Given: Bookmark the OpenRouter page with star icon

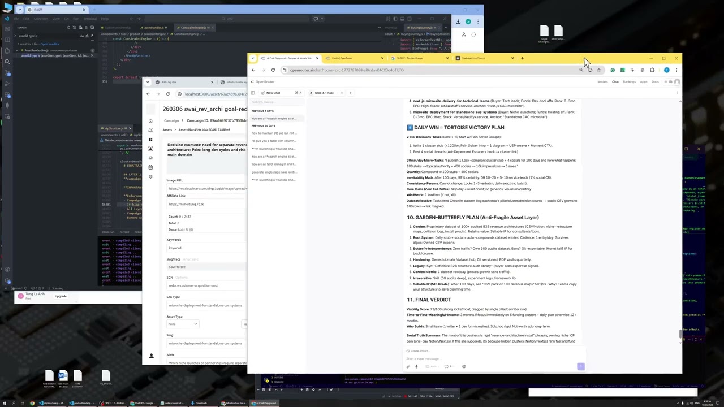Looking at the screenshot, I should (x=598, y=70).
